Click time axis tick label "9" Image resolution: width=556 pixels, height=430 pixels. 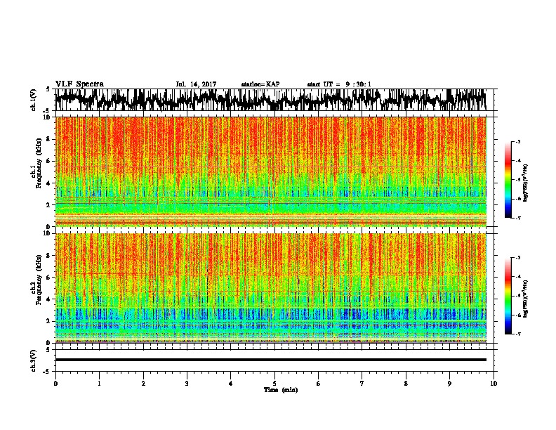click(x=450, y=384)
